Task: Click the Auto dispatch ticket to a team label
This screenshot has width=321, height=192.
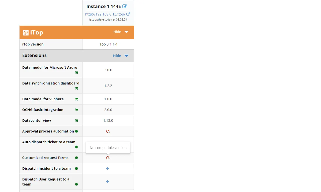Action: click(x=49, y=142)
